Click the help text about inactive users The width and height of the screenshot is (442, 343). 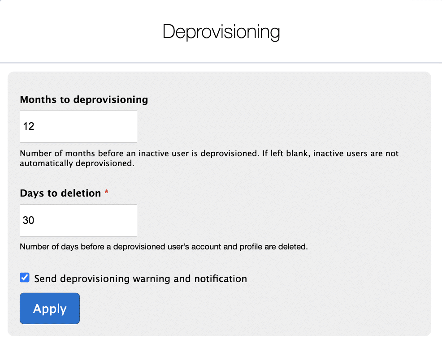click(209, 154)
